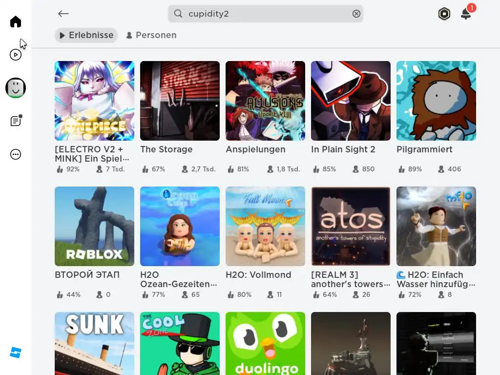Click the title 'H2O: Vollmond'
The width and height of the screenshot is (500, 375).
click(x=259, y=275)
